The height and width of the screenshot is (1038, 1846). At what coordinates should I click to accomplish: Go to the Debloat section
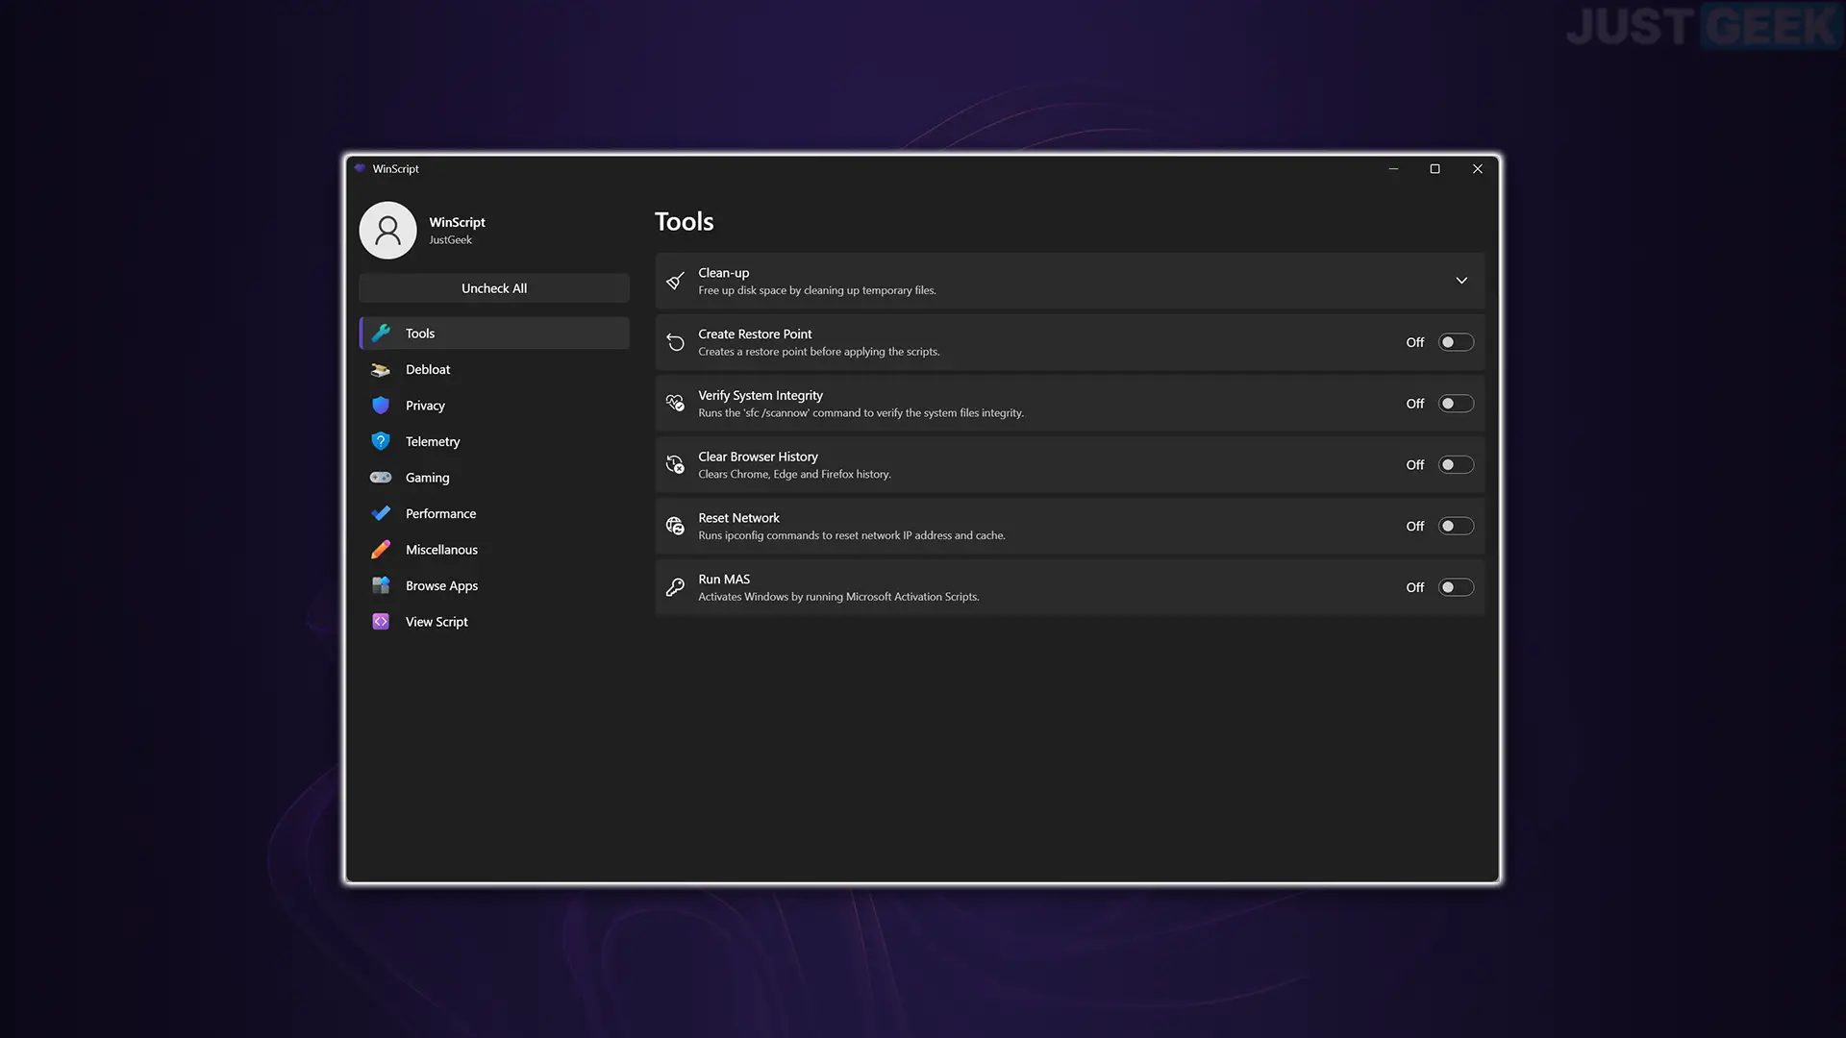494,370
